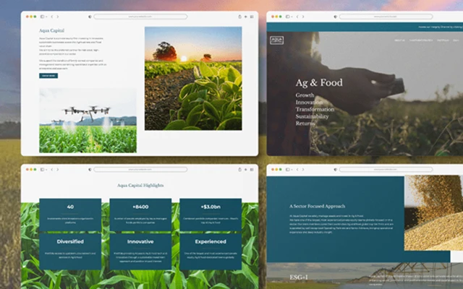Show sidebar in the Ag & Food window
Viewport: 463px width, 289px height.
(288, 17)
